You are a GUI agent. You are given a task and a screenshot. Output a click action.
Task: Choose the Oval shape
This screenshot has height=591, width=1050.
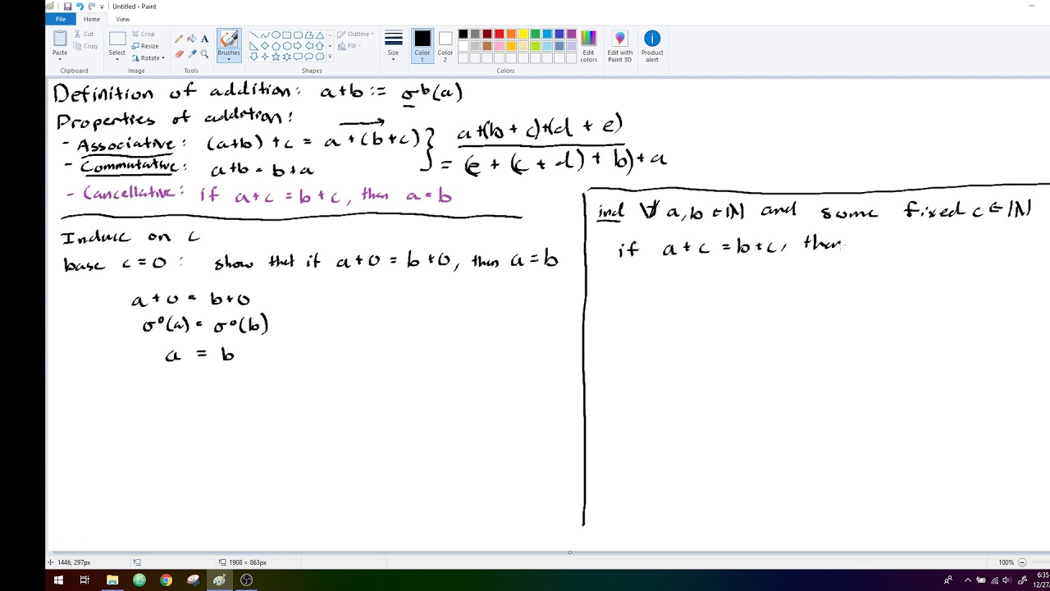(276, 35)
